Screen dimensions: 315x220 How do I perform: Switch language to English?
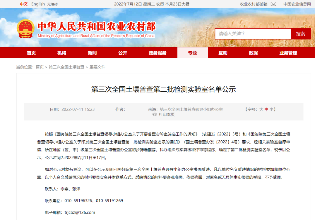click(38, 4)
